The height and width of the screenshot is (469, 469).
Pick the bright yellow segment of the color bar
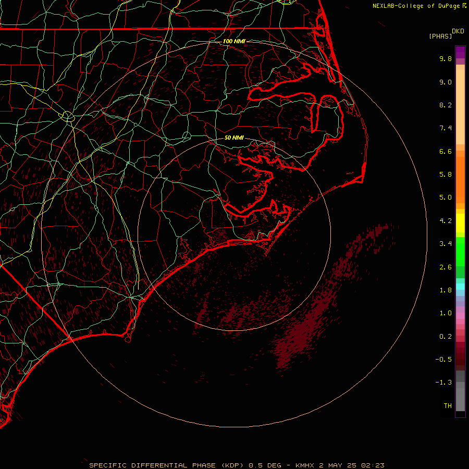point(460,223)
